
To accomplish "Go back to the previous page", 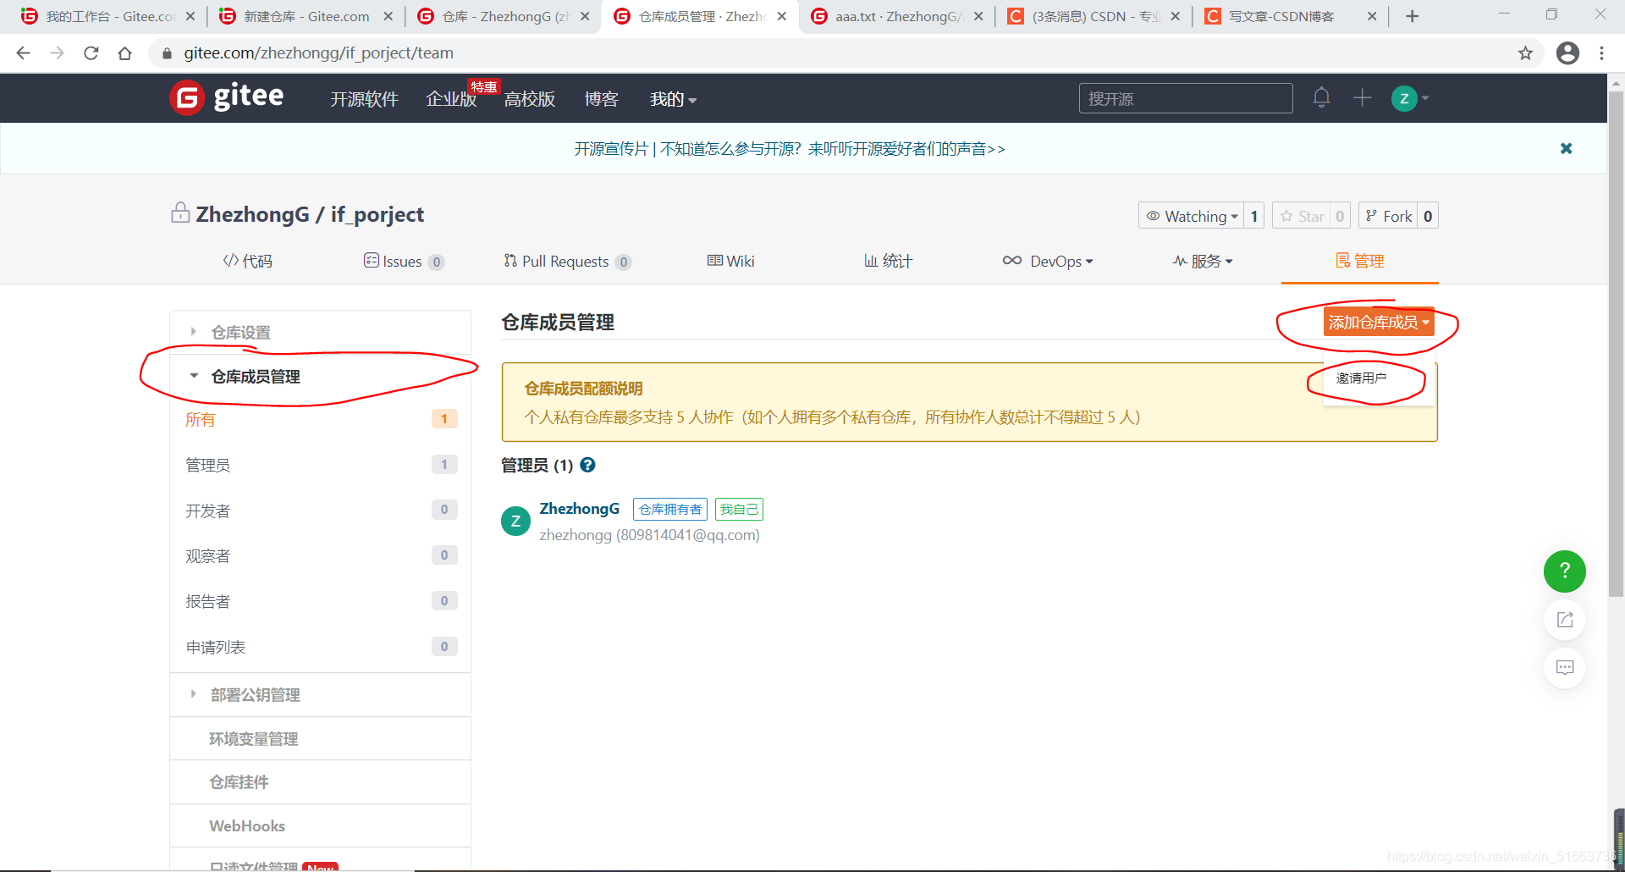I will point(24,53).
